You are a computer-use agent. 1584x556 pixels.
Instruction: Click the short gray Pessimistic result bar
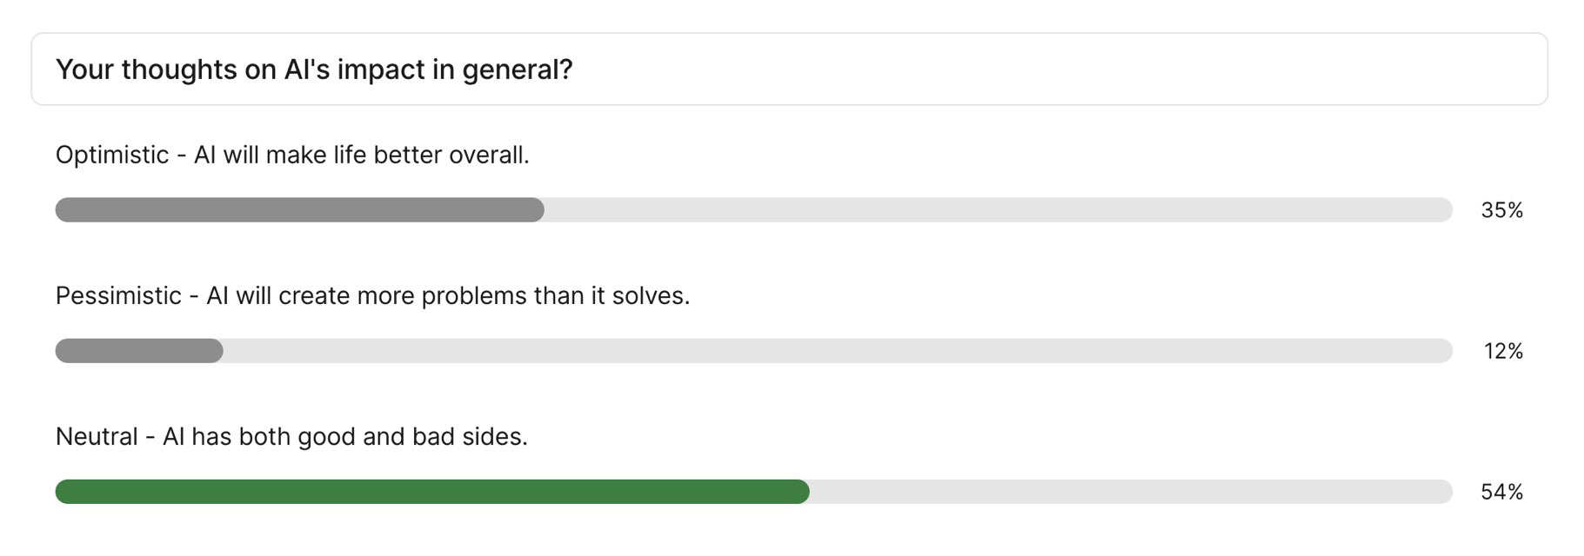point(139,351)
